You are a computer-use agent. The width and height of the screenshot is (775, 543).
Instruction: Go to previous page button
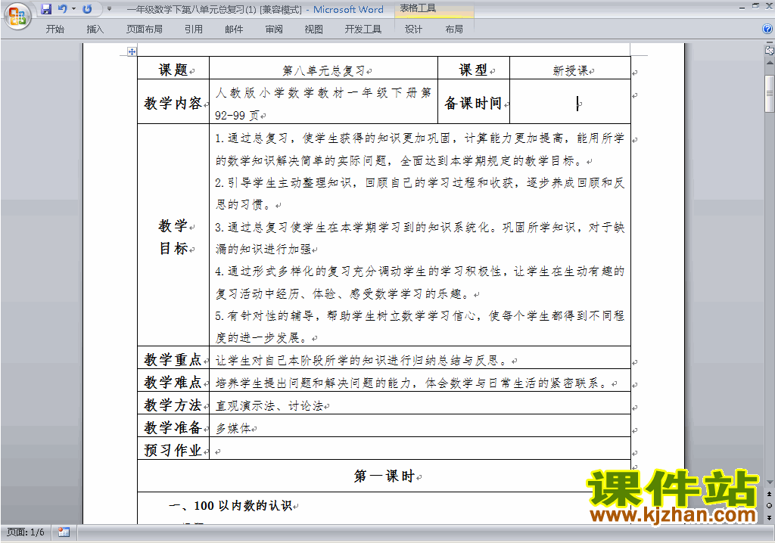[x=769, y=494]
